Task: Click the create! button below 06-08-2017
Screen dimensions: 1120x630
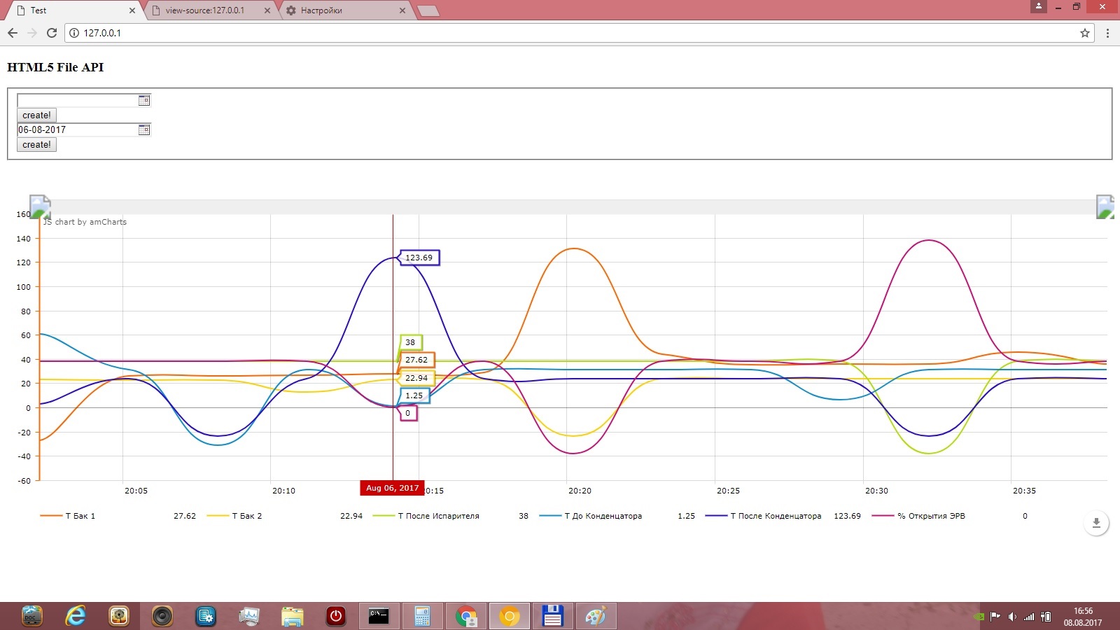Action: 36,145
